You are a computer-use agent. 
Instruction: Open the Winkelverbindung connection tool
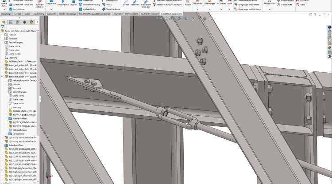pos(89,5)
